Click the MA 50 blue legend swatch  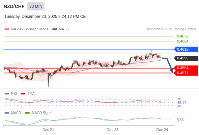coord(55,29)
